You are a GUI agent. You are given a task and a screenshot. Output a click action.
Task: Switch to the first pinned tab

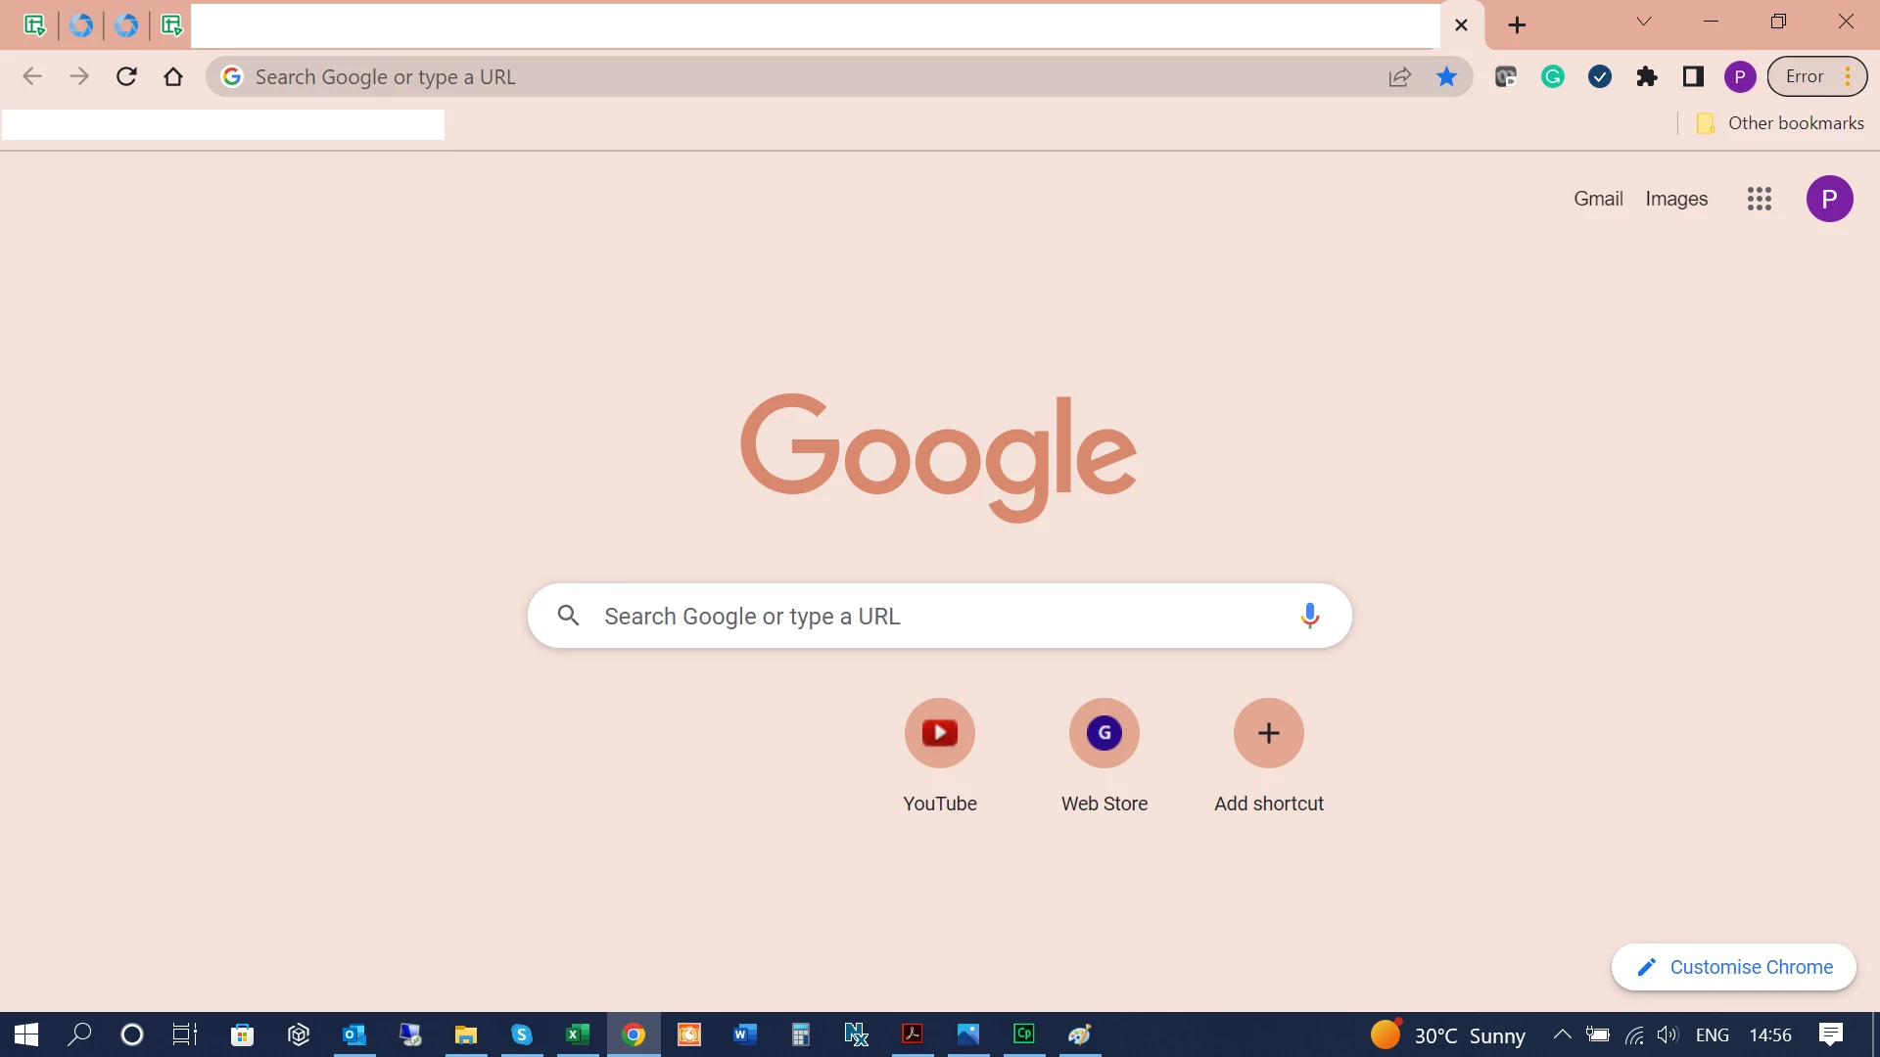point(34,25)
